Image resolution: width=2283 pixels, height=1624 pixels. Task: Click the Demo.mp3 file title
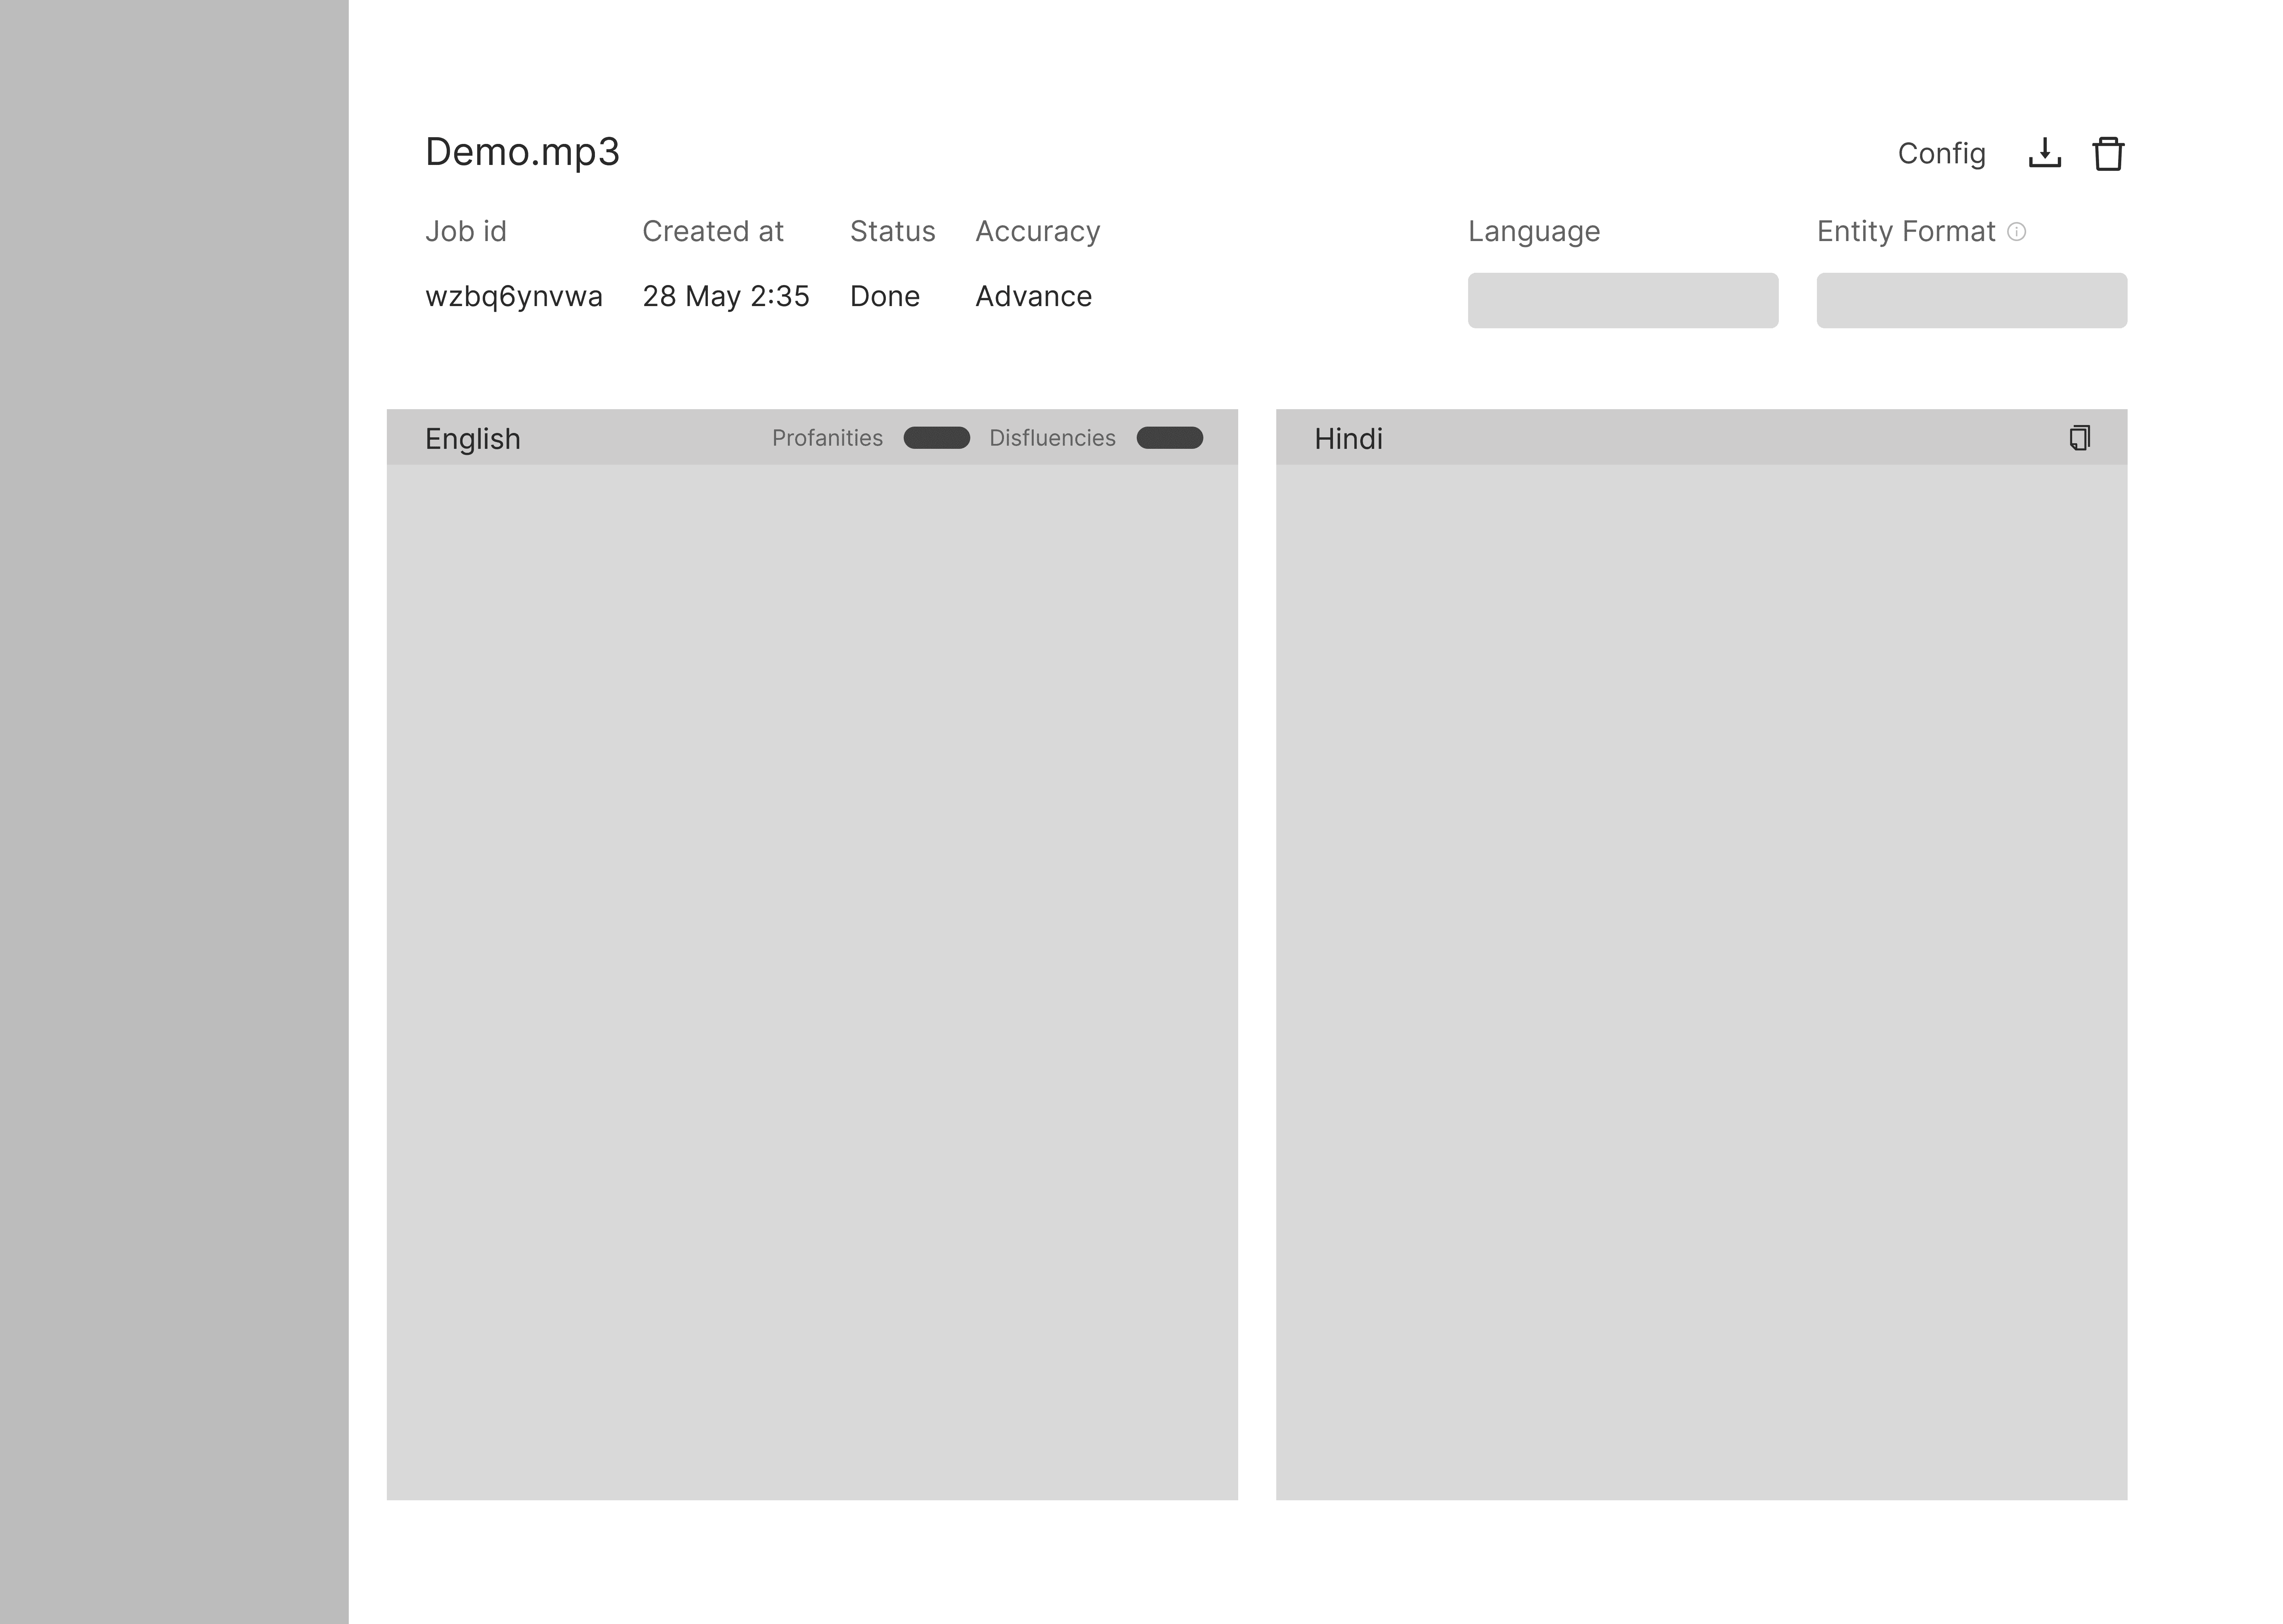point(522,152)
